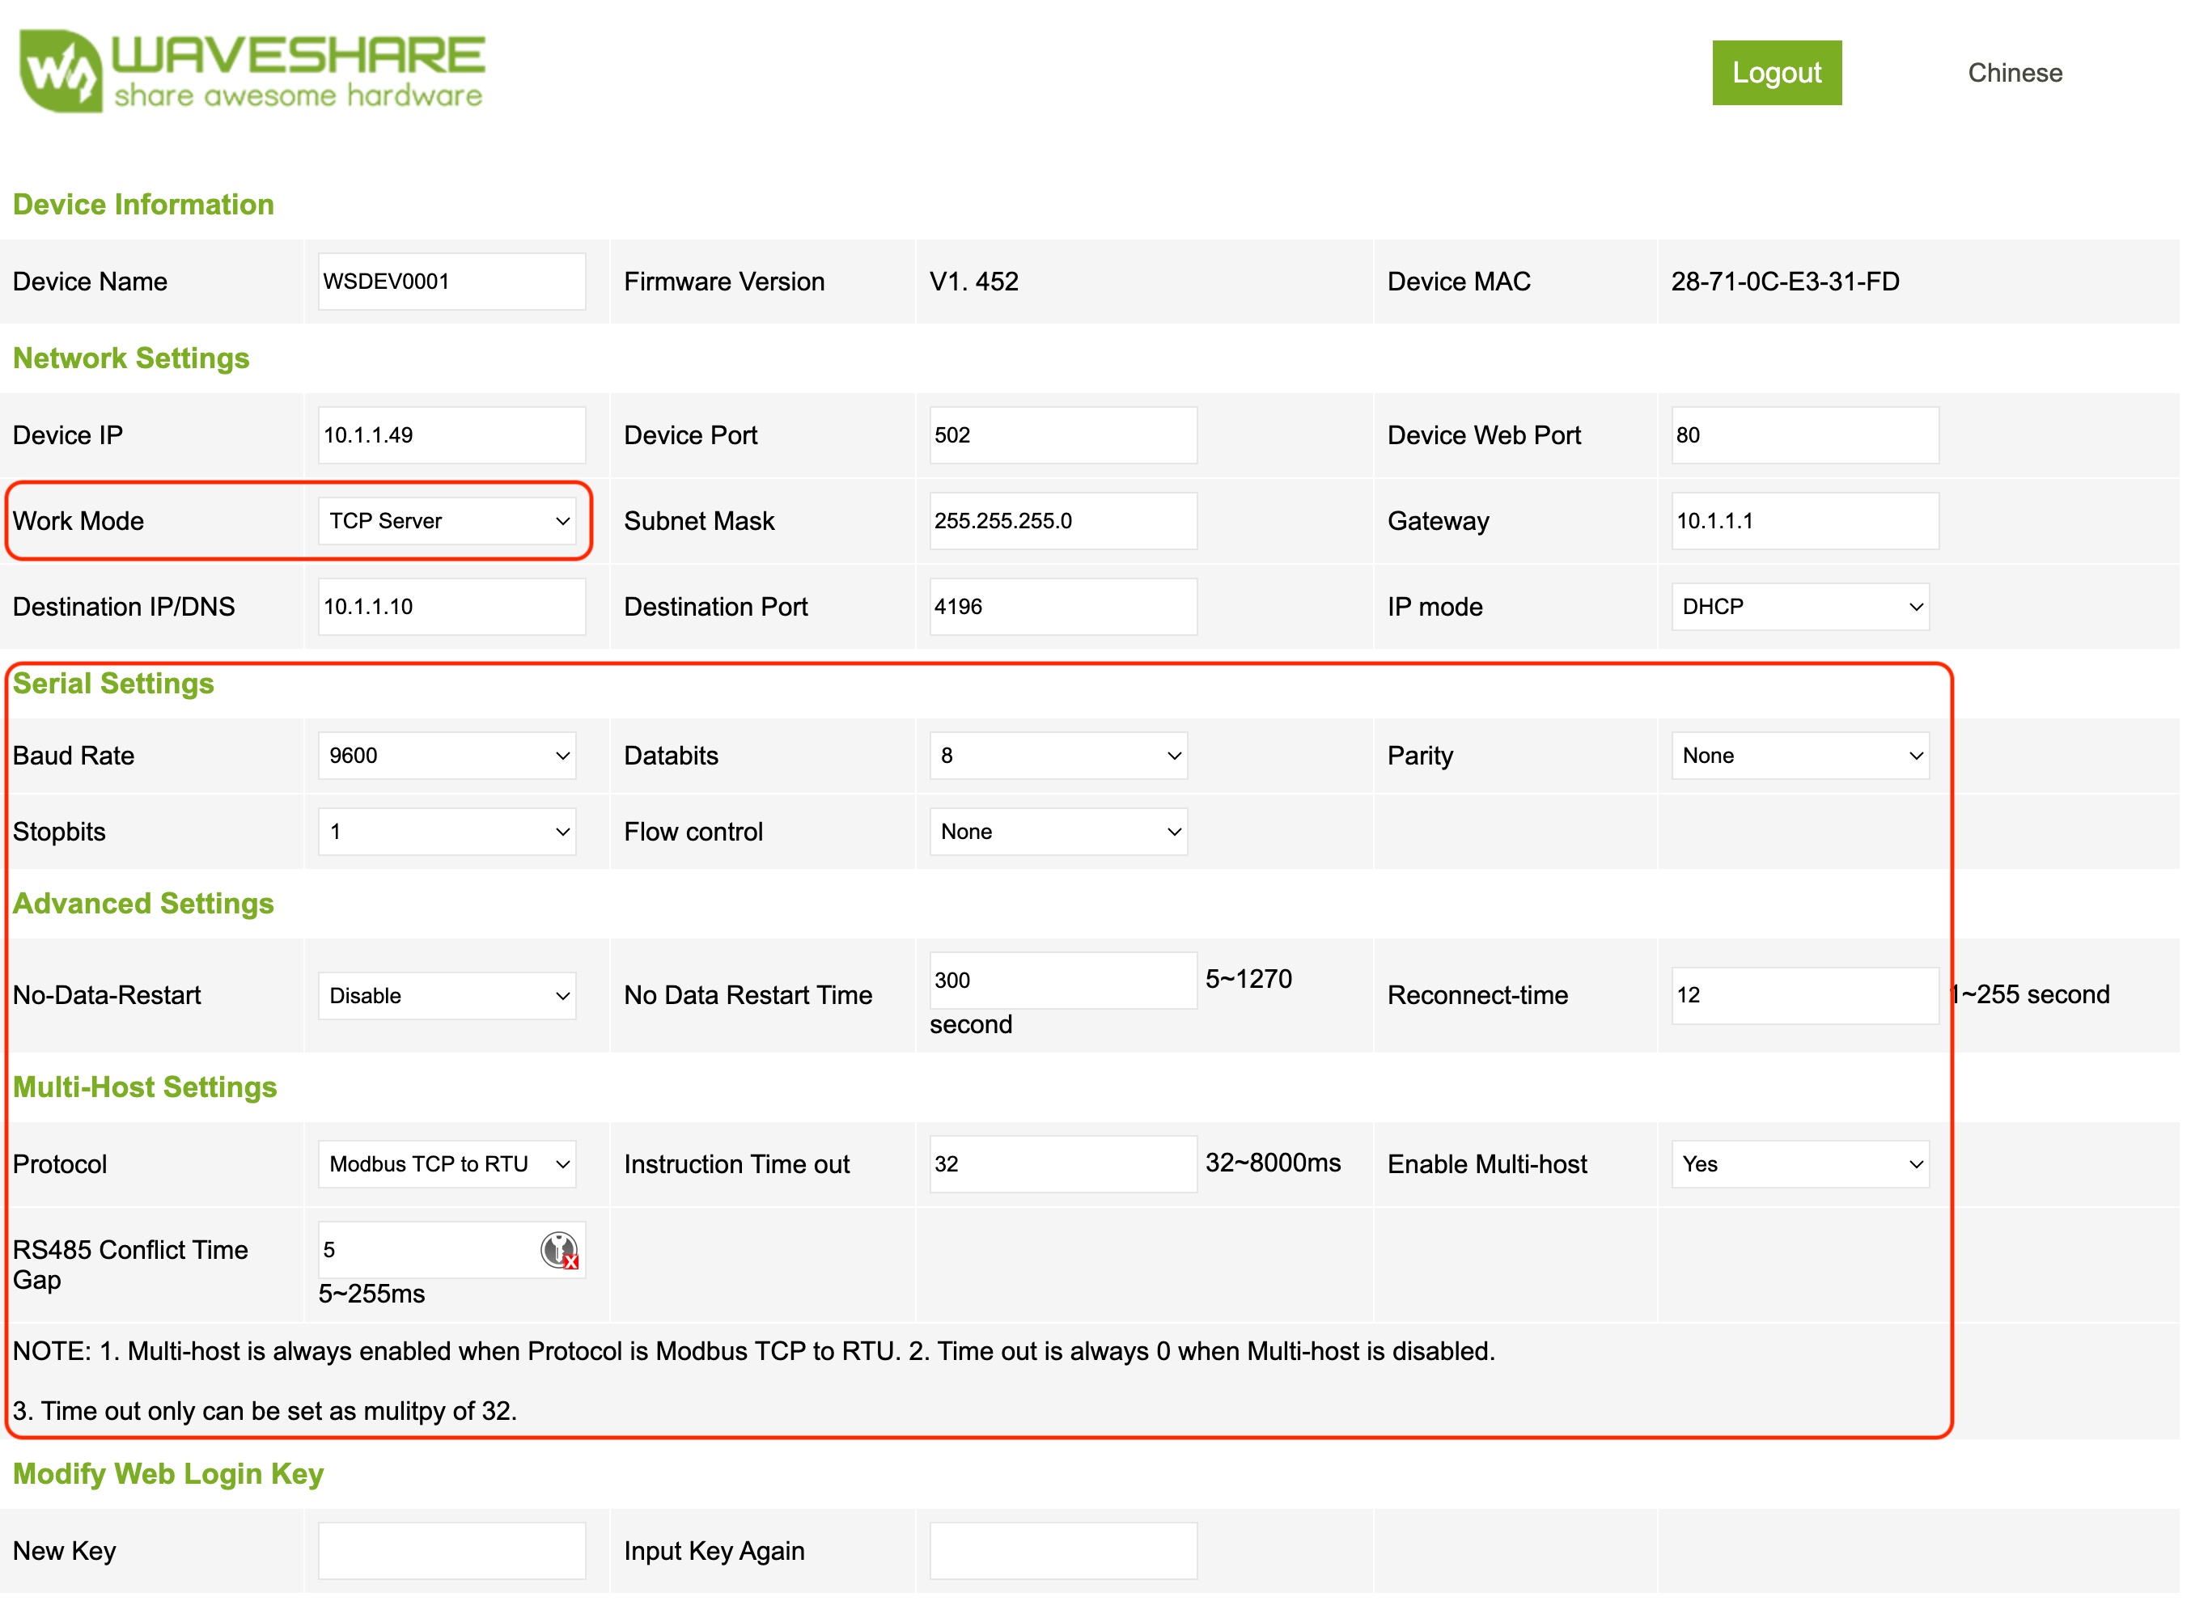This screenshot has height=1610, width=2191.
Task: Open the Work Mode dropdown
Action: [x=447, y=520]
